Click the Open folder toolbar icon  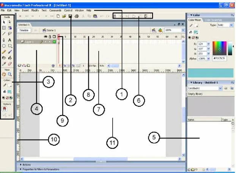[x=64, y=16]
